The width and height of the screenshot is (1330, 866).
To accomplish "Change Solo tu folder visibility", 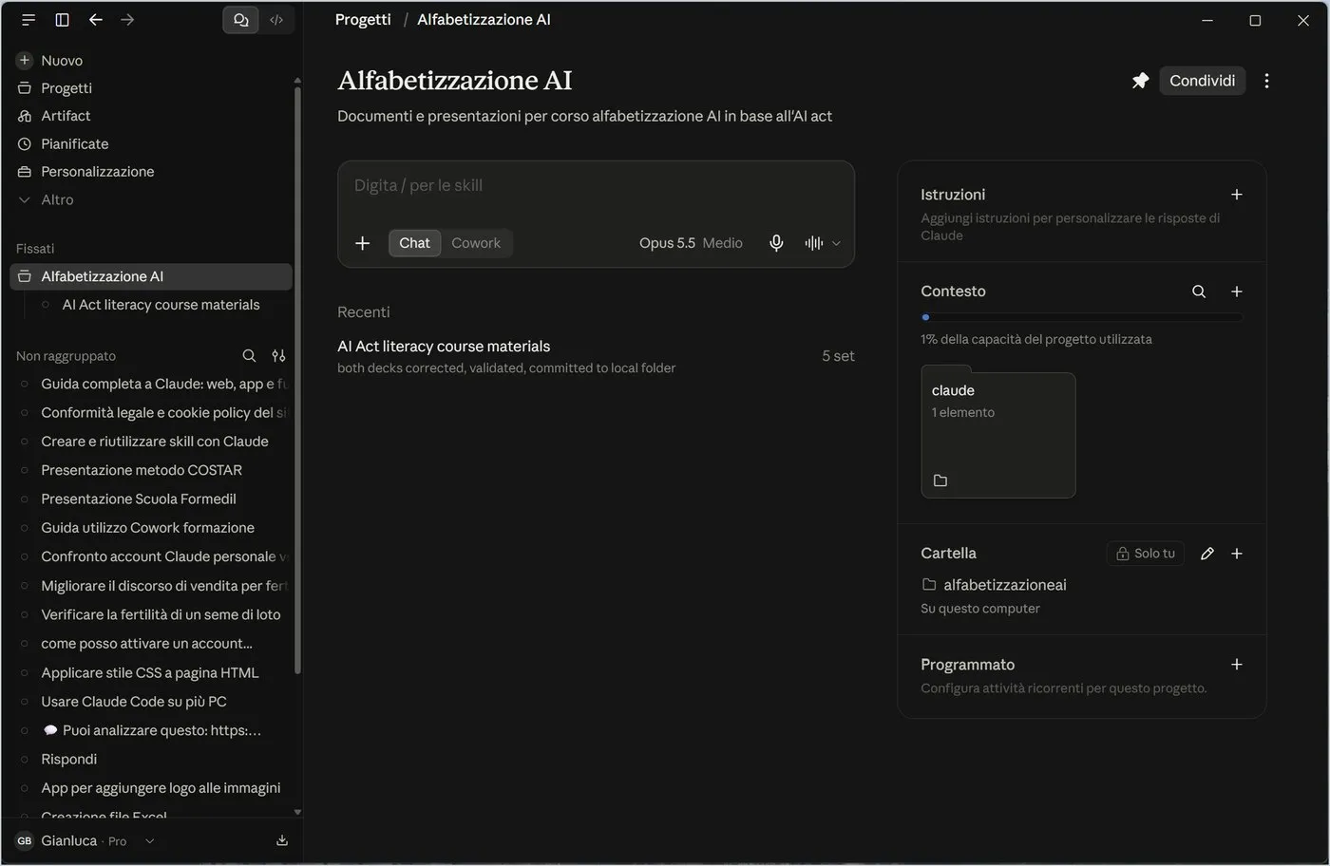I will (x=1146, y=554).
